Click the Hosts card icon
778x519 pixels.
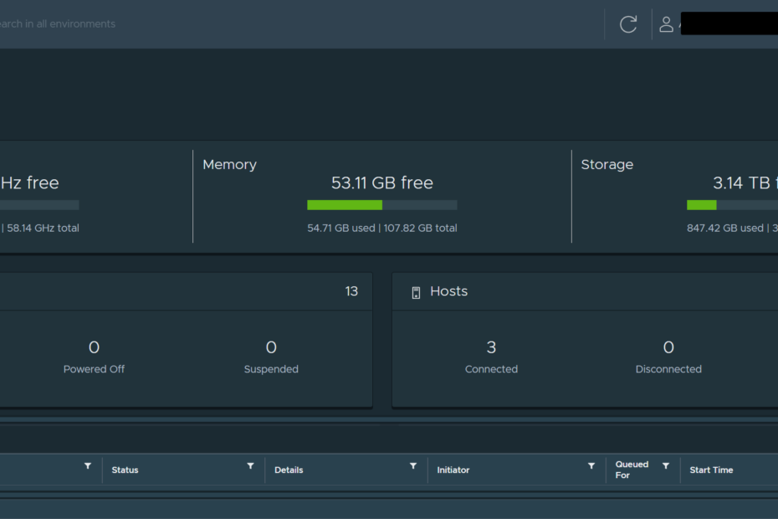[x=416, y=292]
